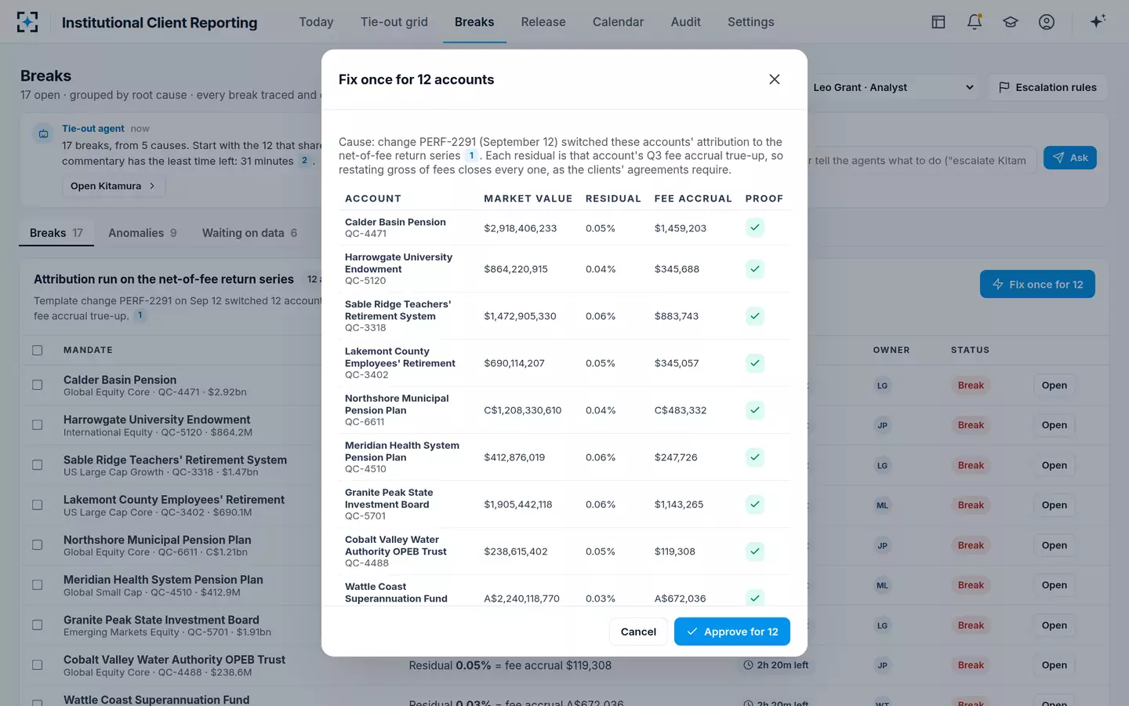The height and width of the screenshot is (706, 1129).
Task: Click the Institutional Client Reporting logo icon
Action: click(27, 22)
